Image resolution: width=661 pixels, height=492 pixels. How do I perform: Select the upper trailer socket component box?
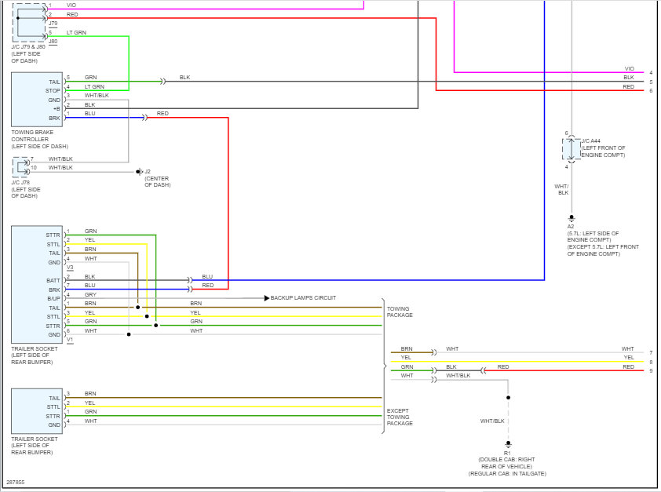point(37,285)
